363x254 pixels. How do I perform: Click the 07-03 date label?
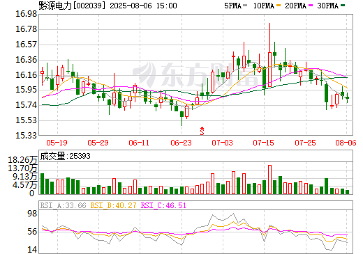click(222, 143)
